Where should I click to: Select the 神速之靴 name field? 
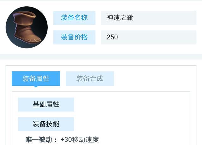(120, 18)
